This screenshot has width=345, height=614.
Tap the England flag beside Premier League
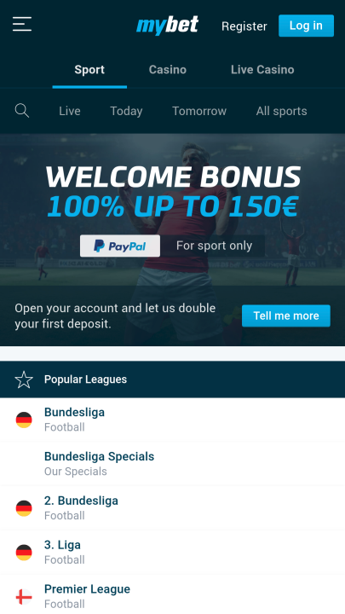[x=24, y=597]
